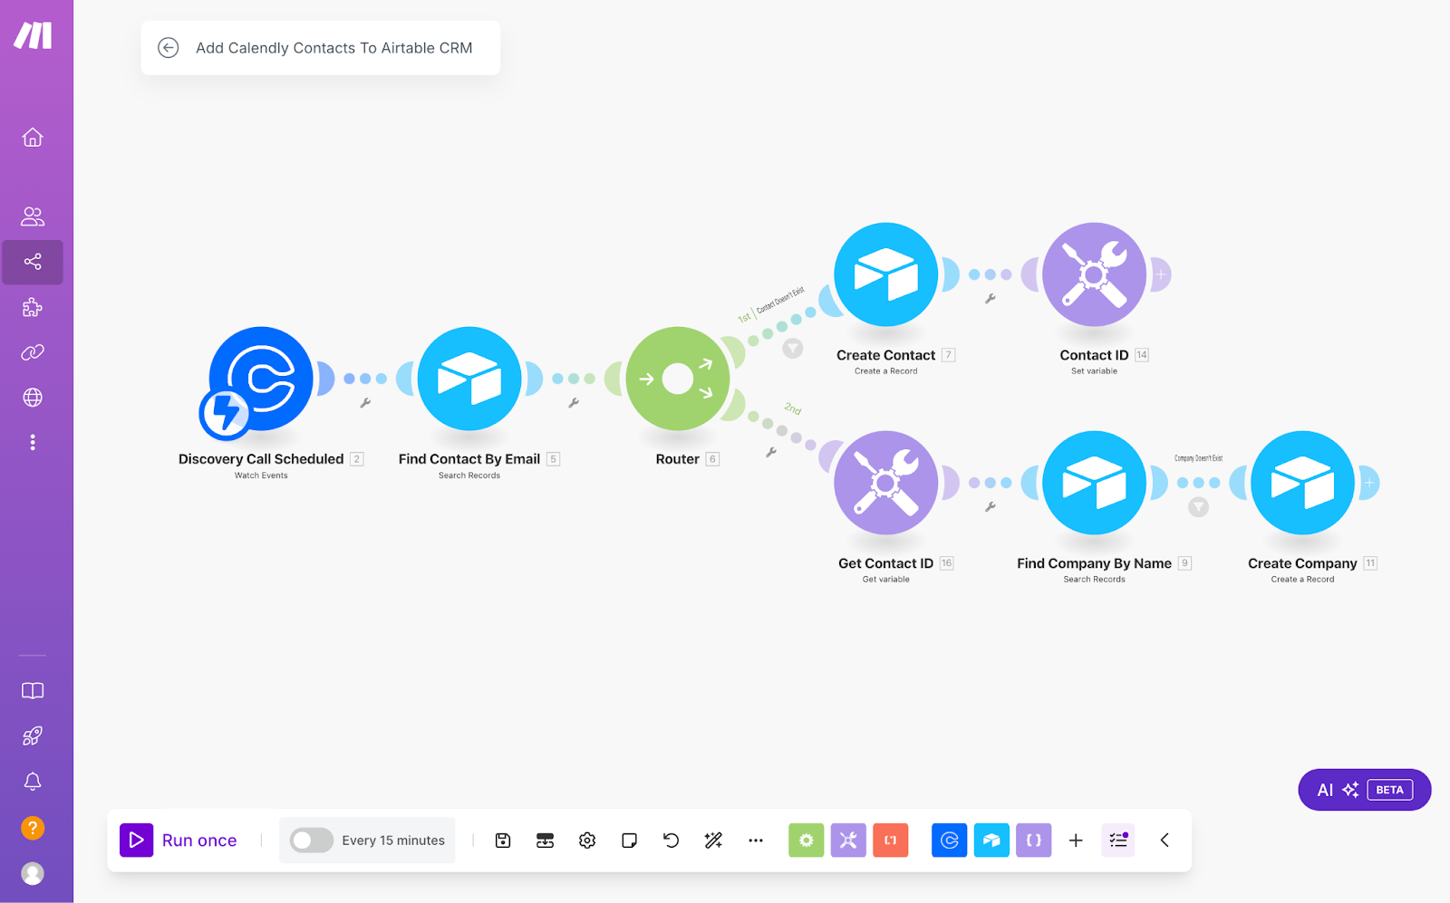Go back using the arrow icon
Image resolution: width=1450 pixels, height=903 pixels.
(x=169, y=48)
